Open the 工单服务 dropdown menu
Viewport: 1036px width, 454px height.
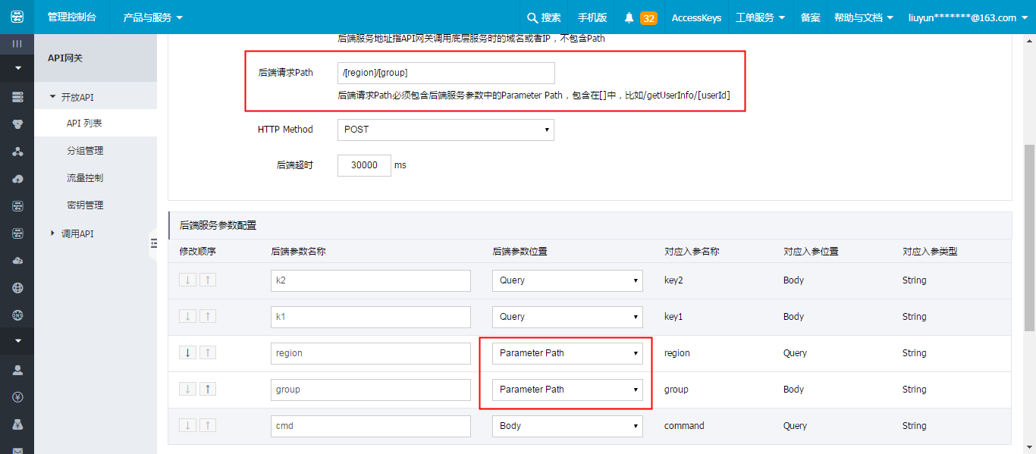(760, 17)
